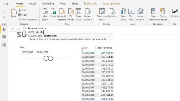Click the formula bar after Sales,
This screenshot has height=101, width=180.
pyautogui.click(x=44, y=32)
